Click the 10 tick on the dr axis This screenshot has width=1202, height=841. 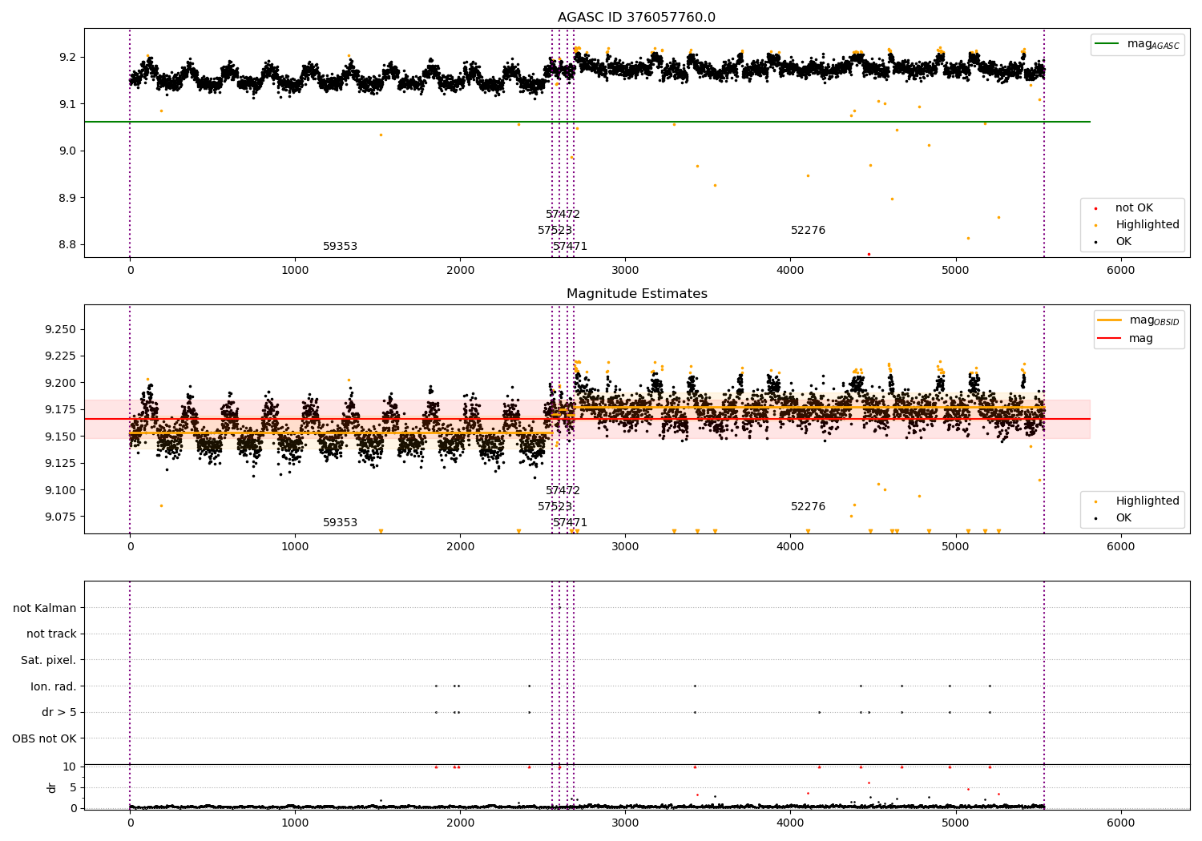click(x=70, y=767)
